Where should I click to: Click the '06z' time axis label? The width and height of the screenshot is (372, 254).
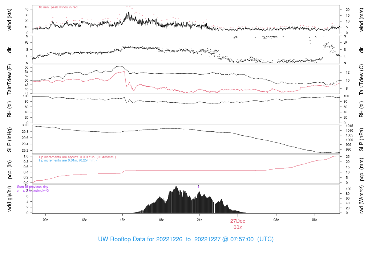[x=315, y=220]
